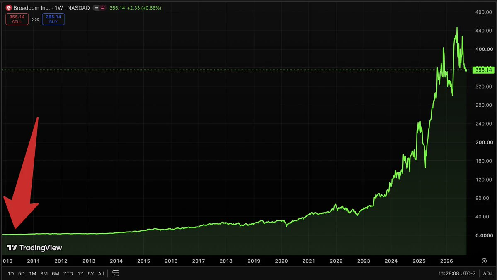Click the 440.00 price axis label
The width and height of the screenshot is (497, 280).
click(484, 31)
